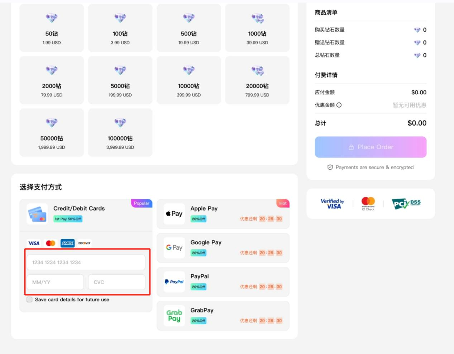This screenshot has width=454, height=354.
Task: Click the CVC security code field
Action: tap(116, 282)
